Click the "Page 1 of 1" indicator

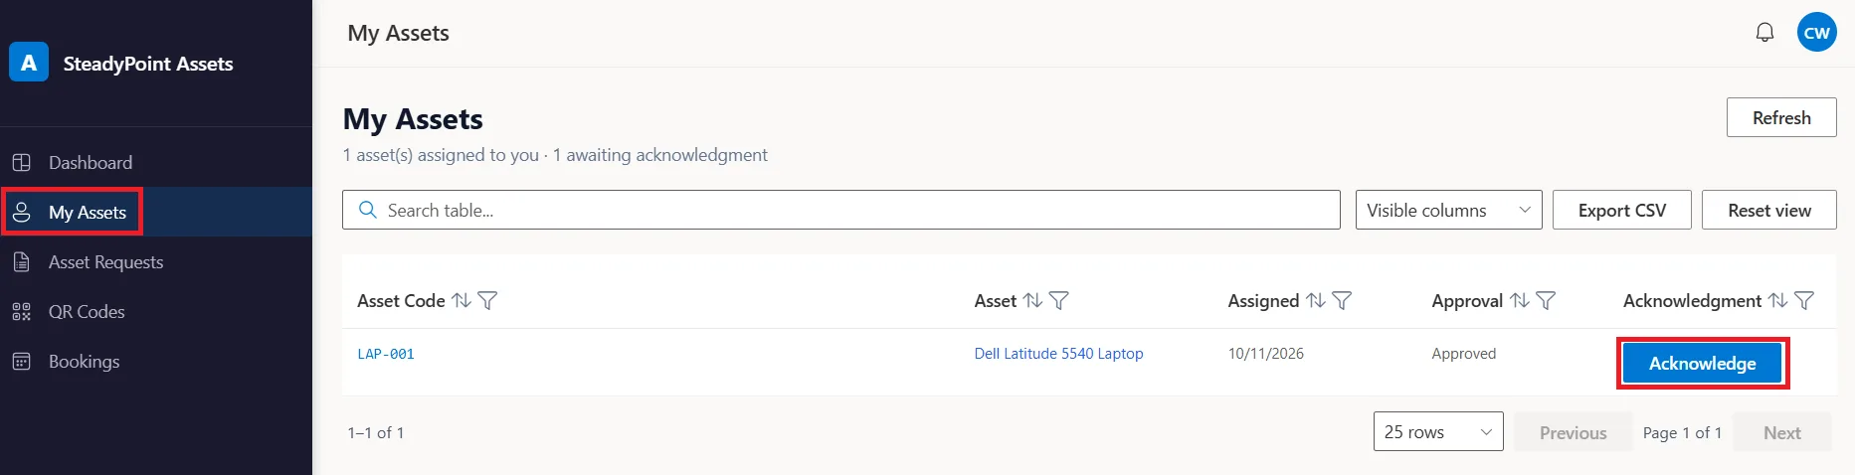[x=1682, y=432]
